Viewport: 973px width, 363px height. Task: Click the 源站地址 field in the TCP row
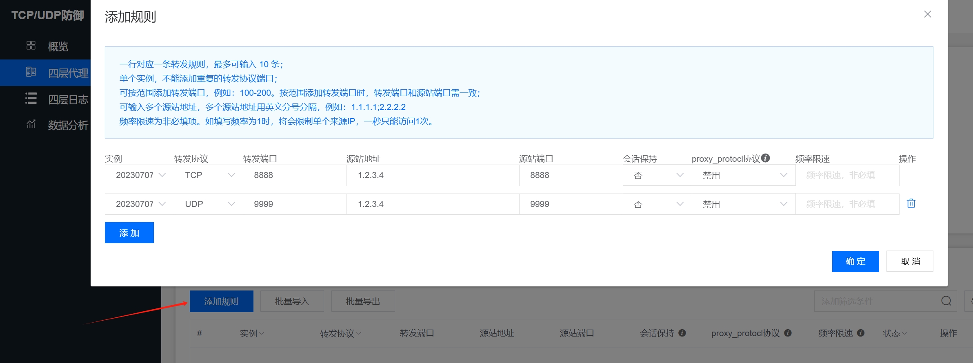coord(433,175)
